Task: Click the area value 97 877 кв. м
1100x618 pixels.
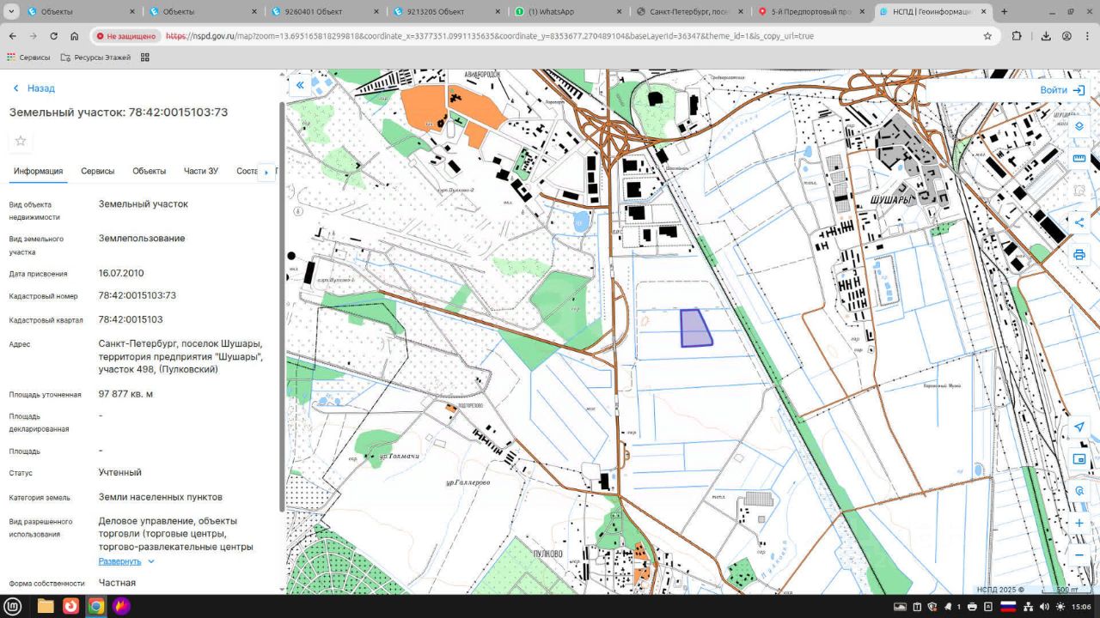Action: tap(125, 394)
